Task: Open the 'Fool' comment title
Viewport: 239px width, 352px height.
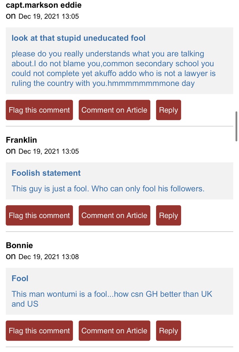Action: click(20, 278)
